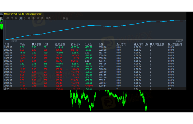This screenshot has width=193, height=124.
Task: Click balance value 4461.35
Action: coord(103,64)
